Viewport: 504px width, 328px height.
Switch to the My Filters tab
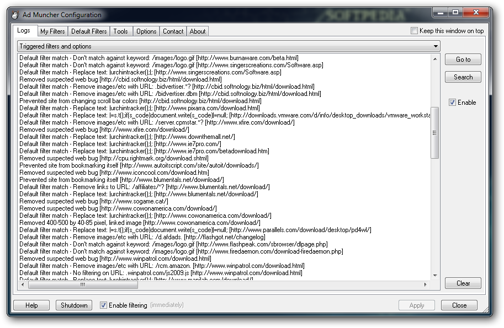pos(52,31)
